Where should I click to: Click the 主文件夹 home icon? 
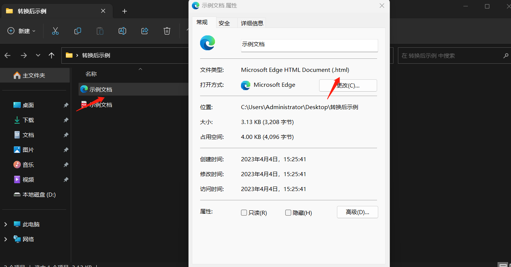pos(17,75)
